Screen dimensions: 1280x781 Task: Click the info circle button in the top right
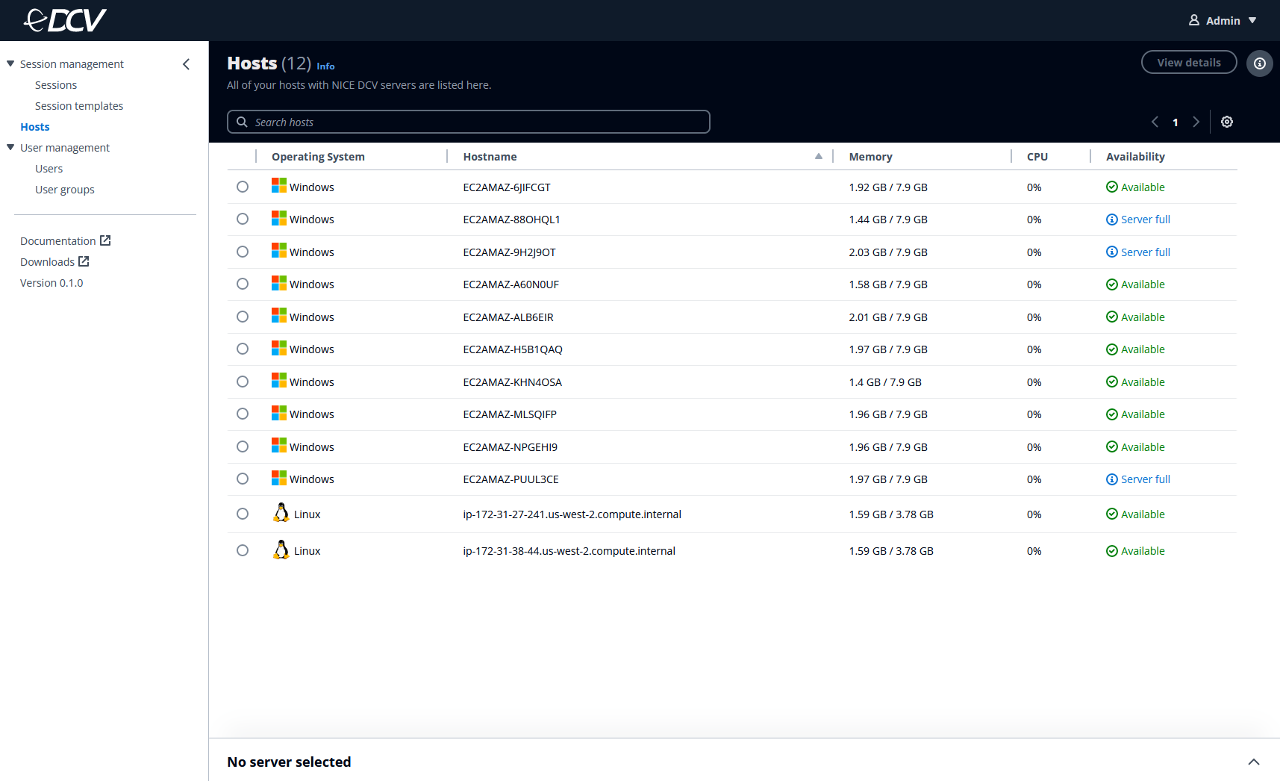[x=1259, y=63]
